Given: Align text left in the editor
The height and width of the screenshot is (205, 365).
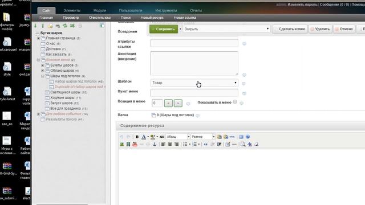Looking at the screenshot, I should tap(163, 144).
